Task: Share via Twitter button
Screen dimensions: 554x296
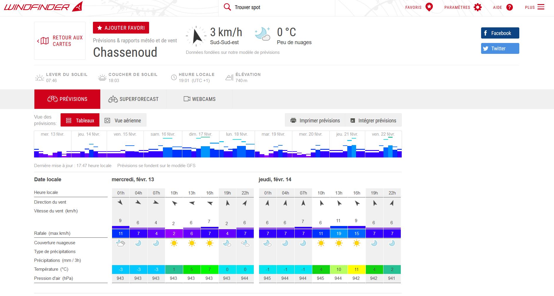Action: click(x=500, y=49)
